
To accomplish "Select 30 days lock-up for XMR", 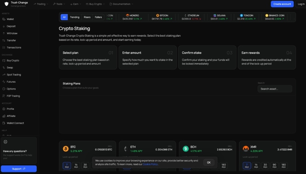I will coord(265,166).
